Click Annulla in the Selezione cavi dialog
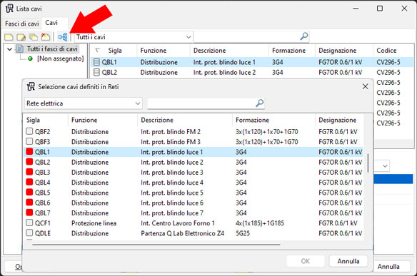Image resolution: width=417 pixels, height=276 pixels. tap(348, 261)
